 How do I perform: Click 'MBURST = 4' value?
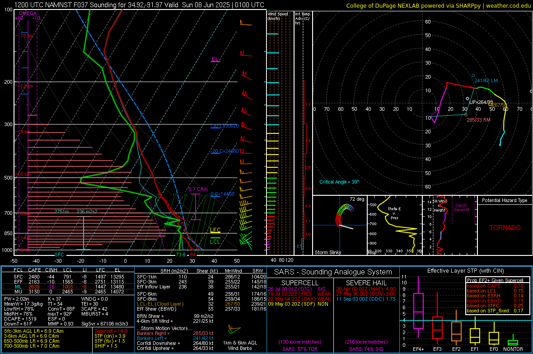[95, 314]
